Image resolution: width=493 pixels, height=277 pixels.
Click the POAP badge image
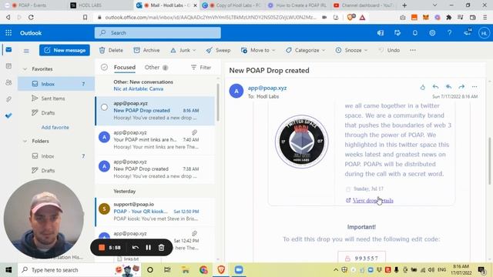tap(301, 142)
